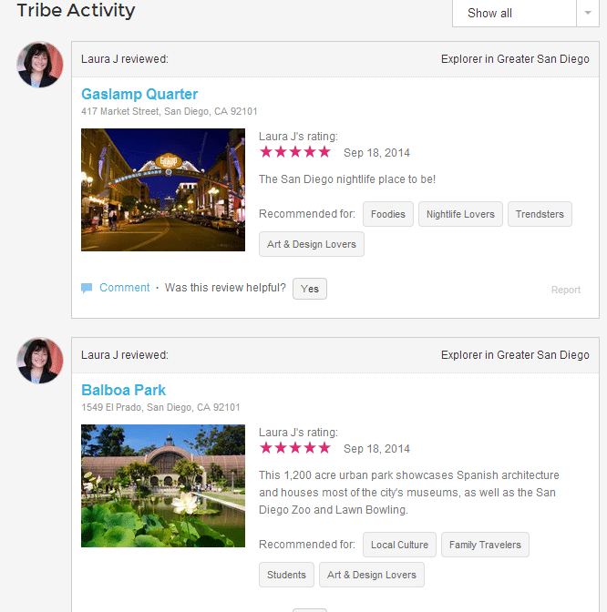The height and width of the screenshot is (612, 607).
Task: Open the Show all filter box
Action: [514, 13]
